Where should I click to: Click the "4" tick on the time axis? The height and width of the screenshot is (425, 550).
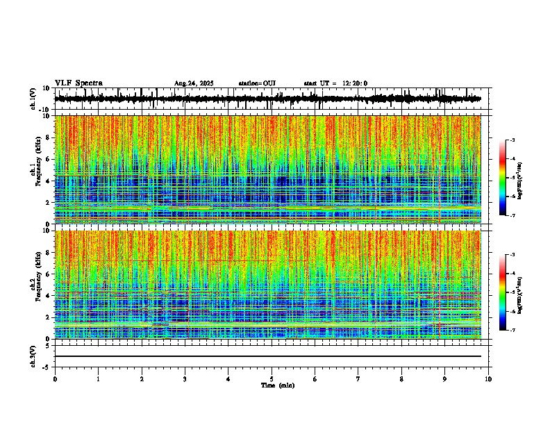228,379
